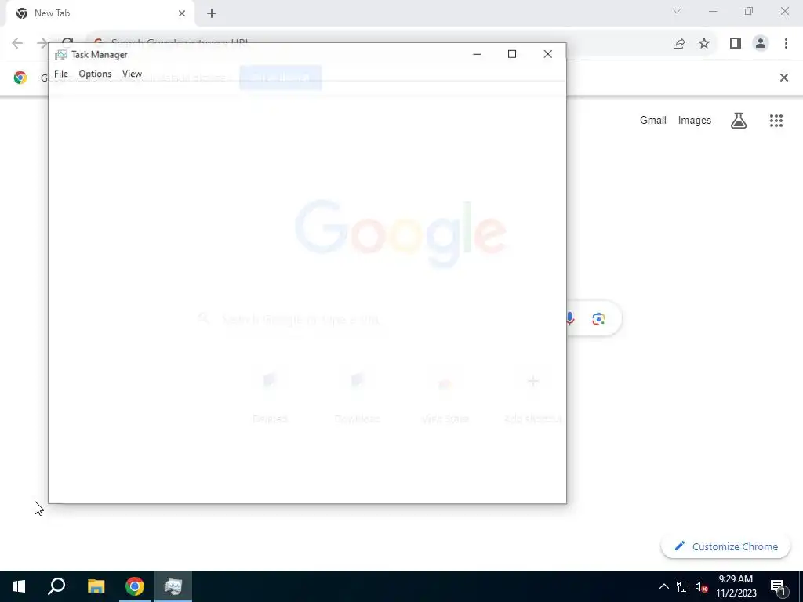This screenshot has width=803, height=602.
Task: Close the New Tab tab in Chrome
Action: 182,13
